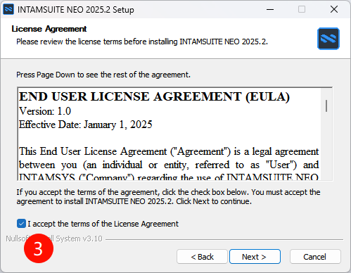Close the Setup window
The width and height of the screenshot is (351, 273).
pyautogui.click(x=334, y=9)
